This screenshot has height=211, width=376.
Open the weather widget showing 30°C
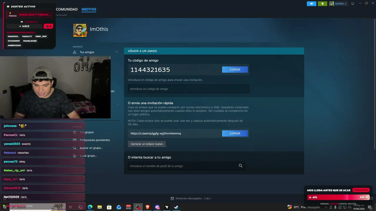[303, 207]
